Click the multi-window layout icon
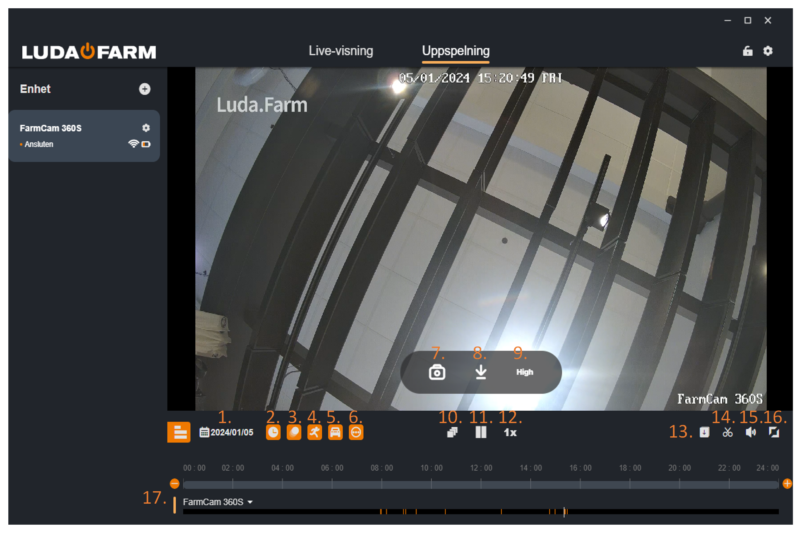 452,433
